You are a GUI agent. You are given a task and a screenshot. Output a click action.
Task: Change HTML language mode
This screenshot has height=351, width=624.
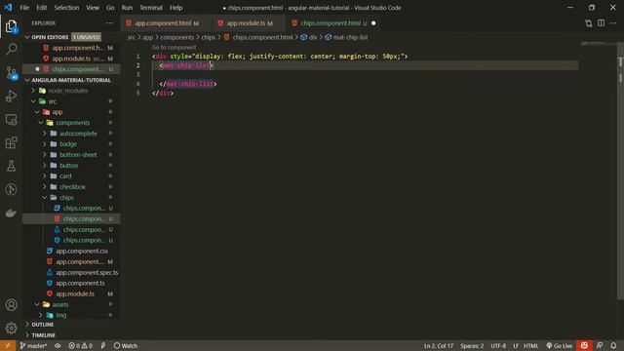[530, 345]
